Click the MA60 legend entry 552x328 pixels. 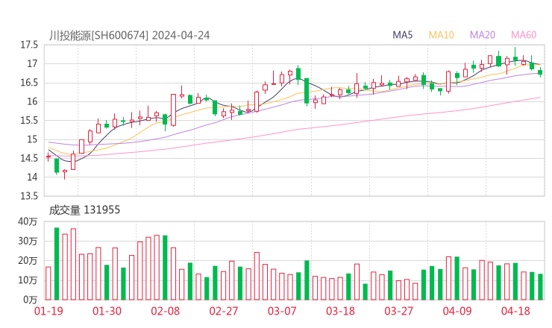pos(524,35)
